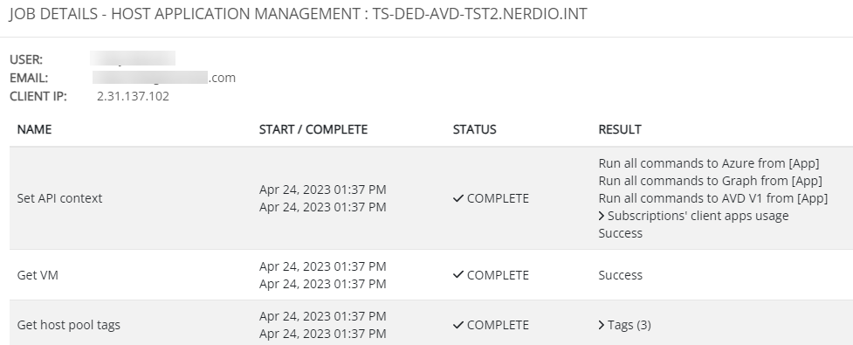
Task: Click the Get VM Success result
Action: tap(620, 275)
